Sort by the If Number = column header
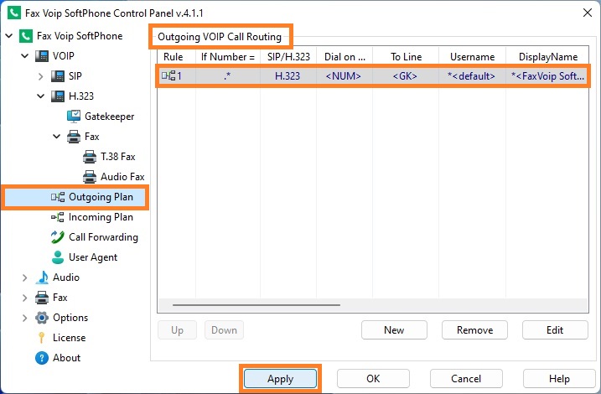 [x=228, y=57]
